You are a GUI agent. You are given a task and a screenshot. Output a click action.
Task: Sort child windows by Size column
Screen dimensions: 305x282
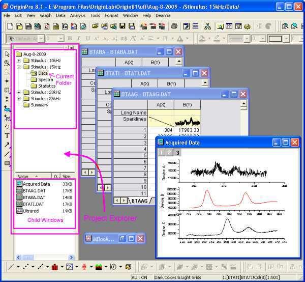coord(68,176)
